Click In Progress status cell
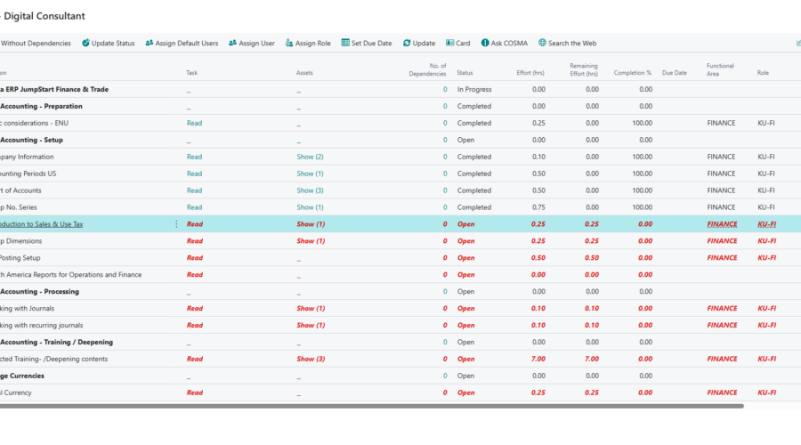Image resolution: width=801 pixels, height=445 pixels. [x=474, y=89]
